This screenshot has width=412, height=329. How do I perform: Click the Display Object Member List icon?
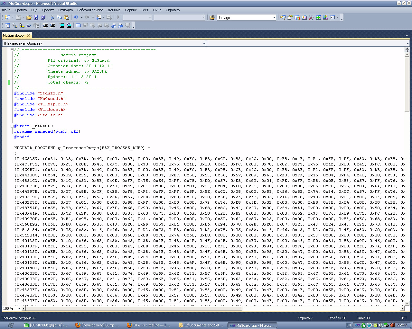(8, 25)
